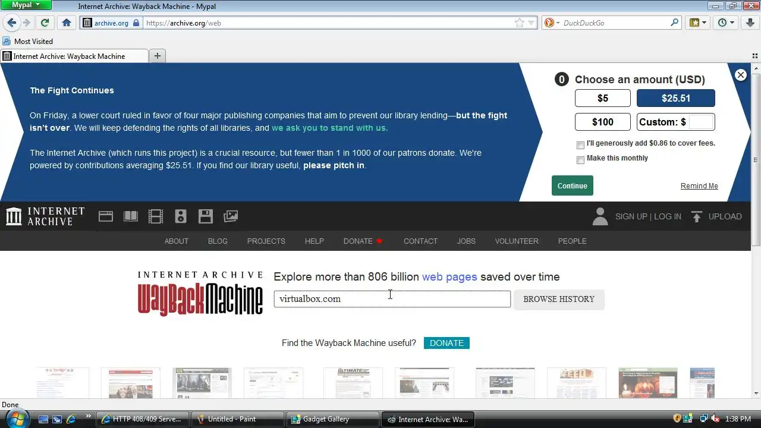Viewport: 761px width, 428px height.
Task: Follow the 'web pages' link
Action: click(x=449, y=276)
